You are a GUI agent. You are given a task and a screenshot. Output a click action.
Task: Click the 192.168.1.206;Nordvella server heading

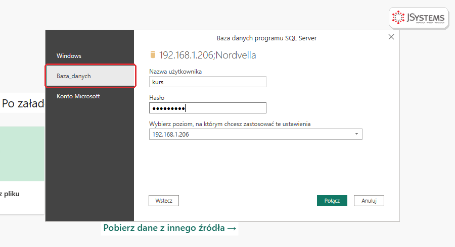pos(207,55)
